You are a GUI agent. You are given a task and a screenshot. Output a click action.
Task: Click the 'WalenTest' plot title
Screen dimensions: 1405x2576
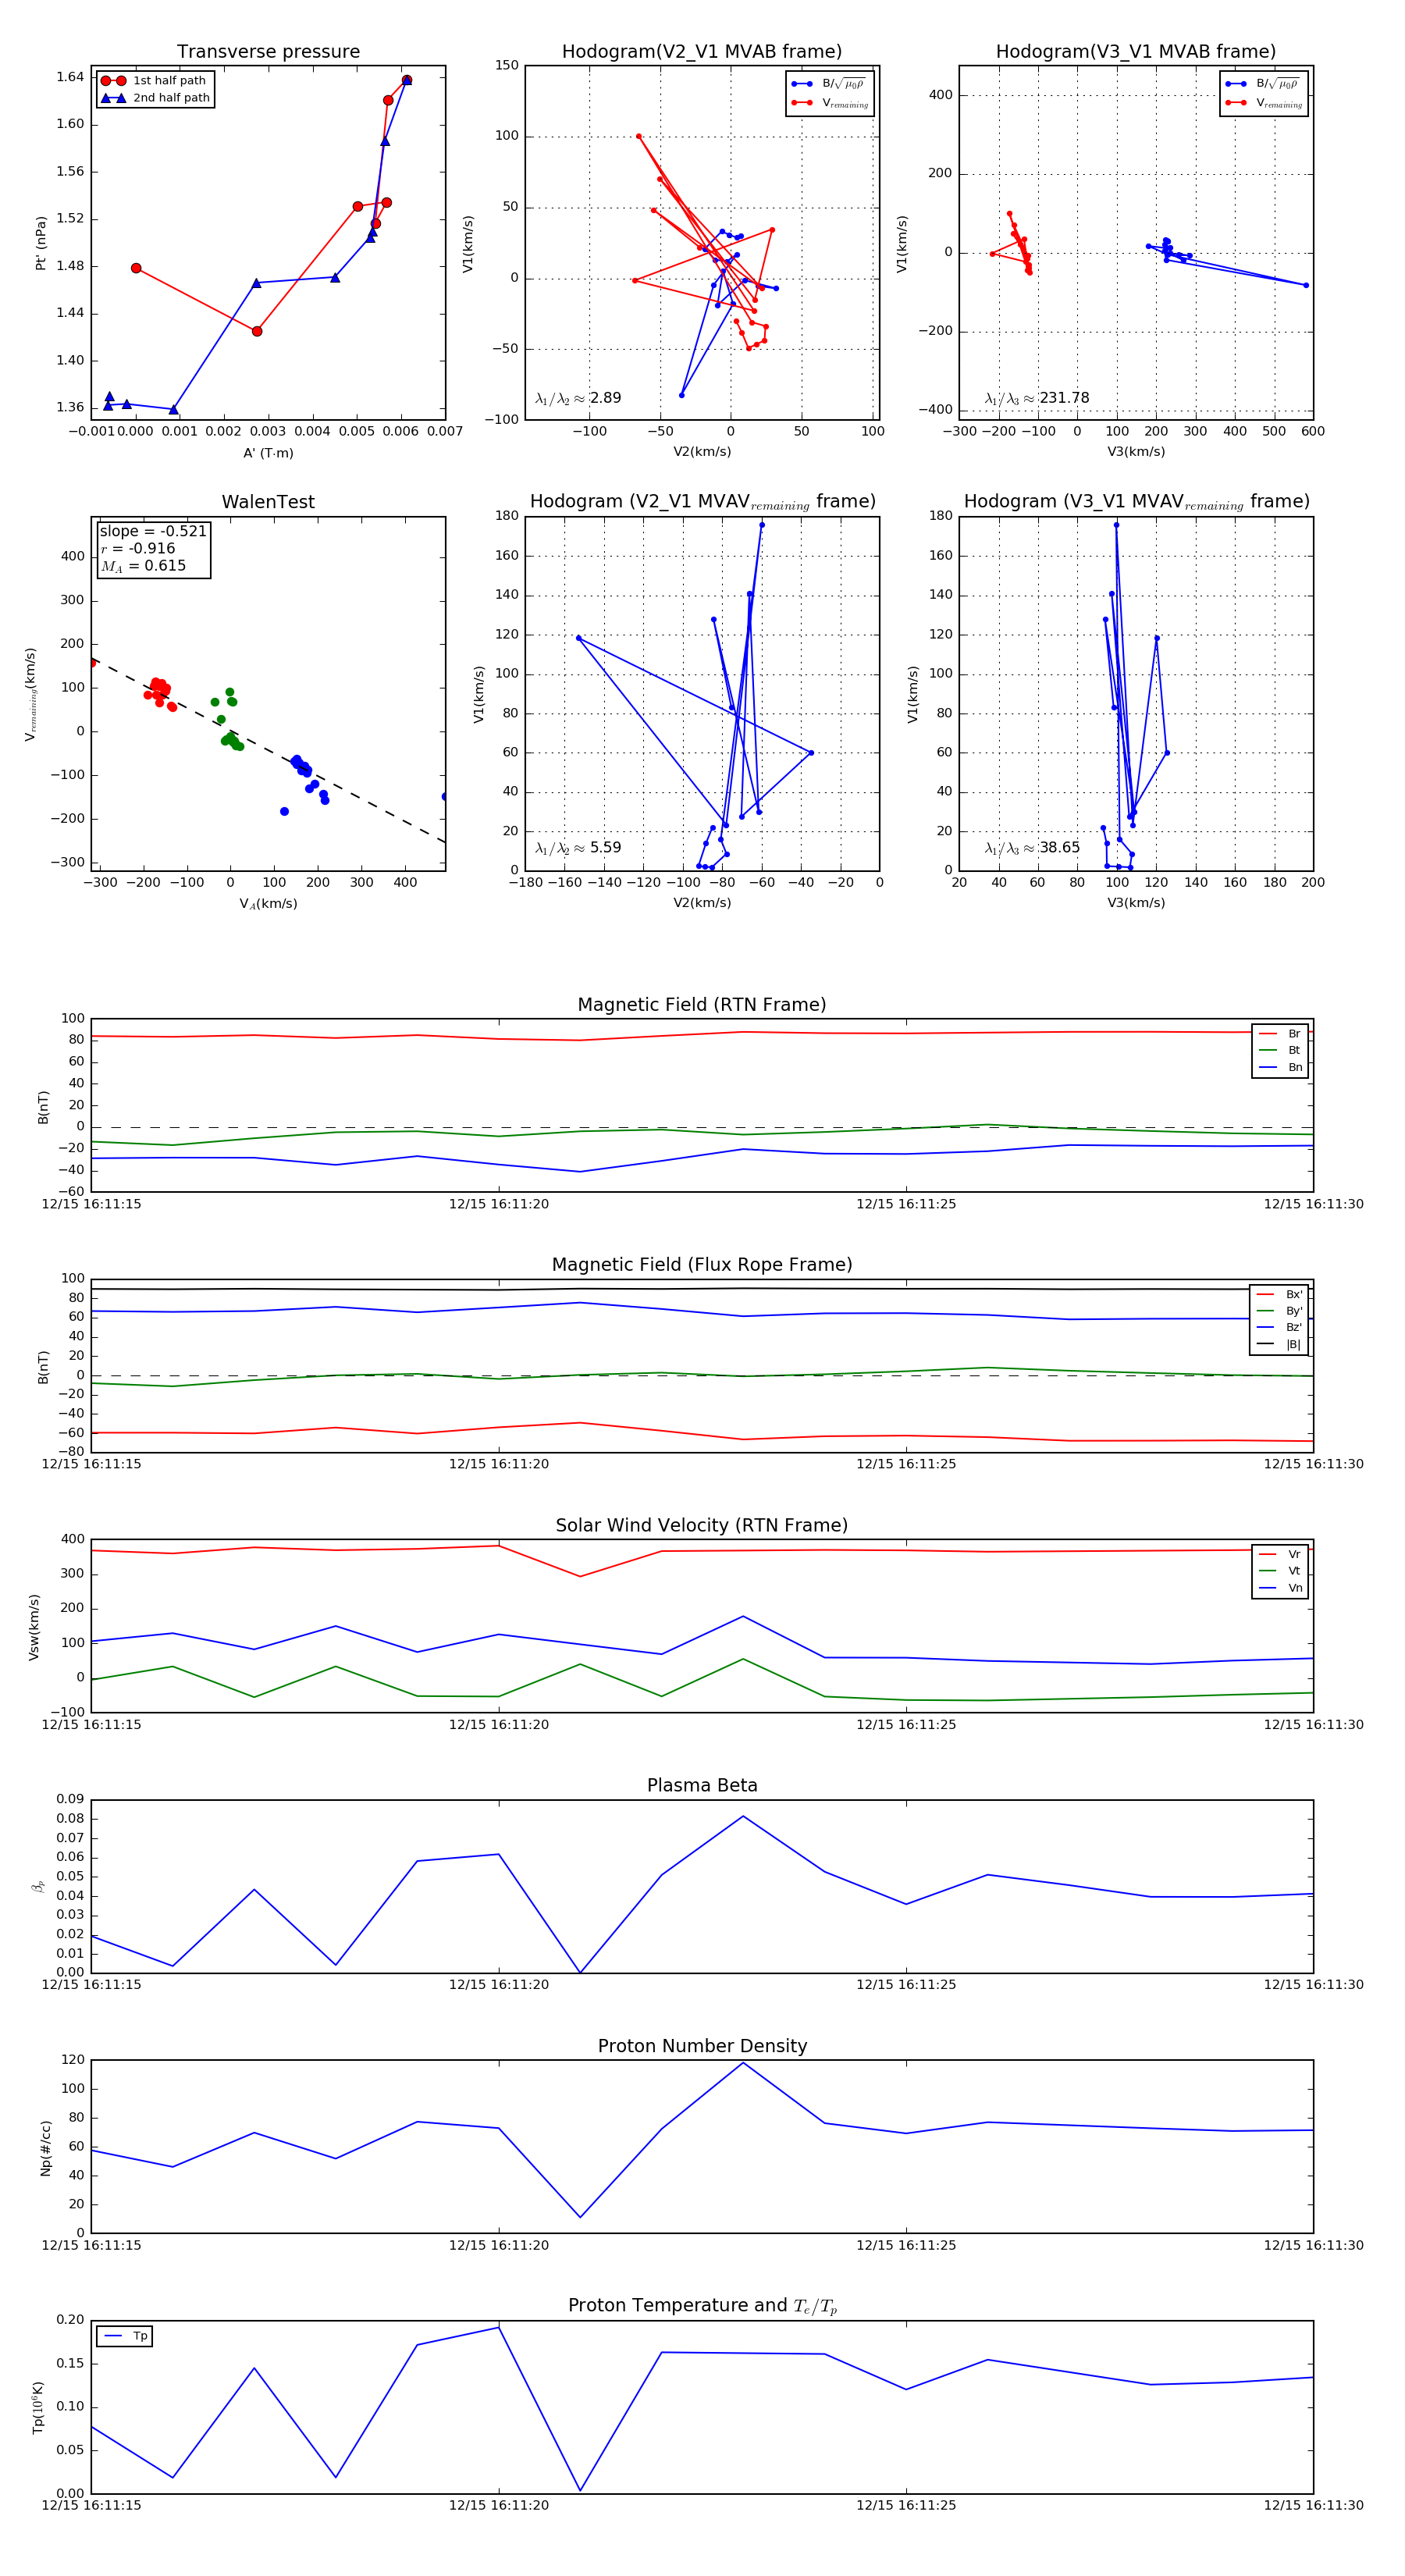268,502
